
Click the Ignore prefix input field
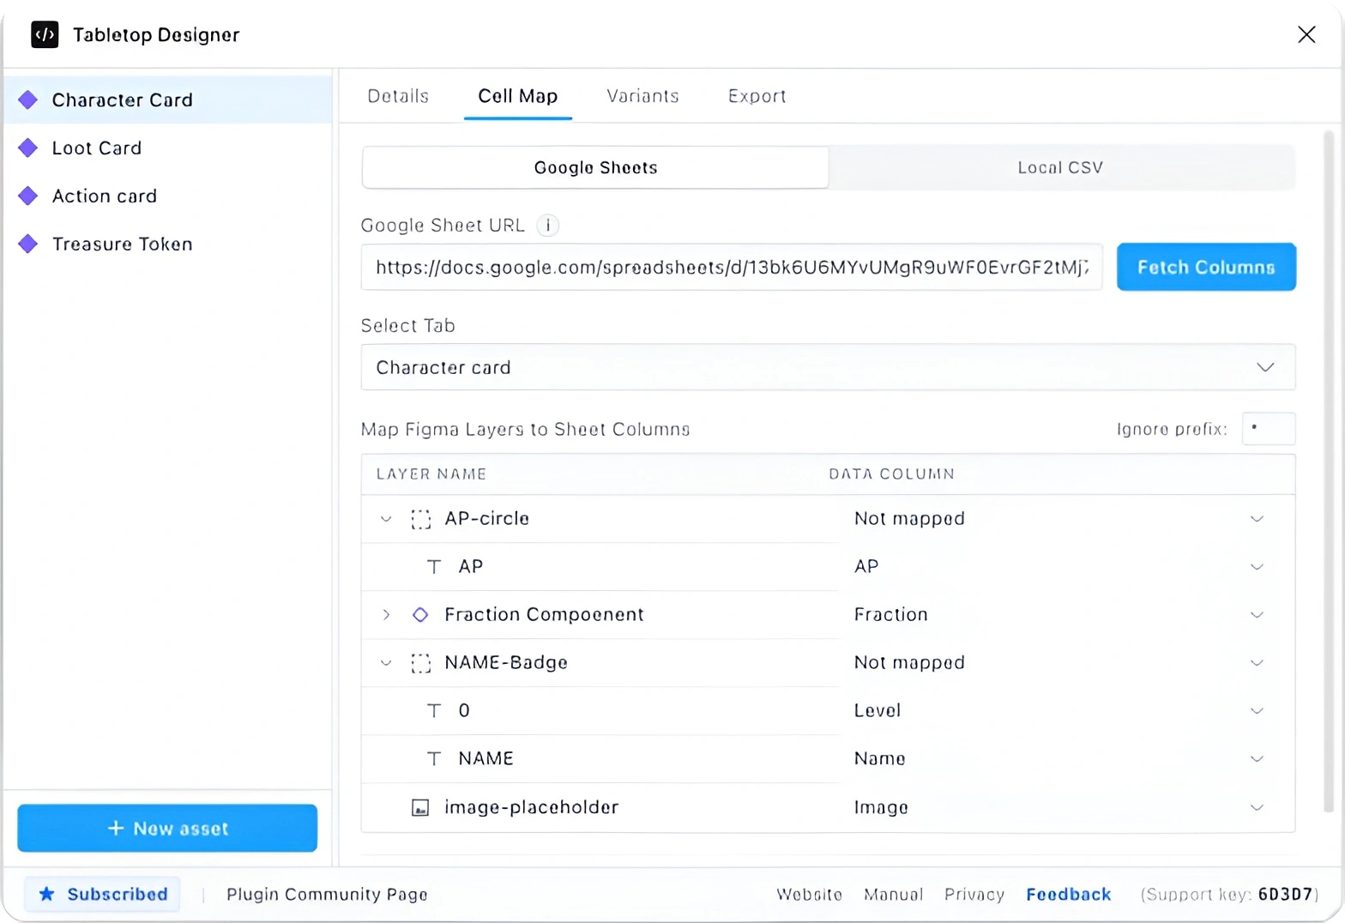point(1268,429)
